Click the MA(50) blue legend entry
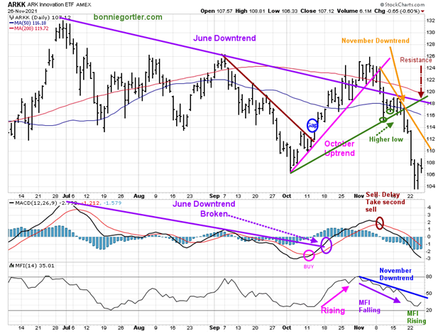Screen dimensions: 443x332 28,23
